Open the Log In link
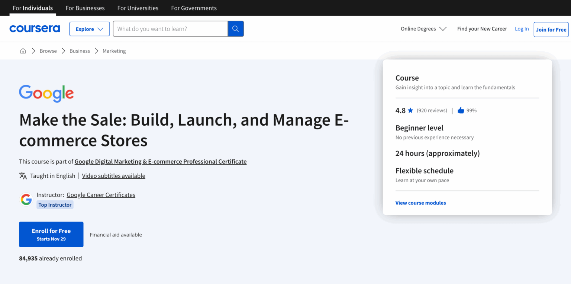The height and width of the screenshot is (284, 571). click(x=522, y=29)
